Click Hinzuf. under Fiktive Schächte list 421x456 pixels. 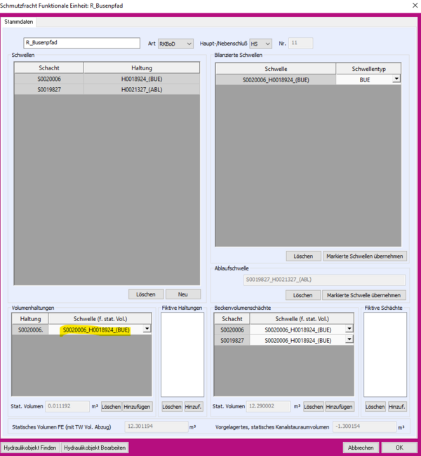click(397, 406)
